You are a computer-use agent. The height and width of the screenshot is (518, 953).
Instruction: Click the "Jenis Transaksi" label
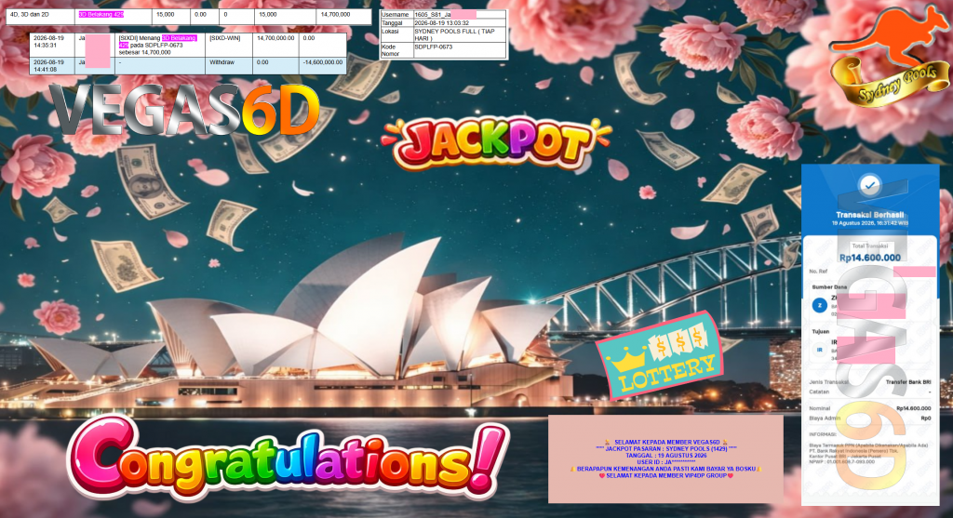[828, 382]
